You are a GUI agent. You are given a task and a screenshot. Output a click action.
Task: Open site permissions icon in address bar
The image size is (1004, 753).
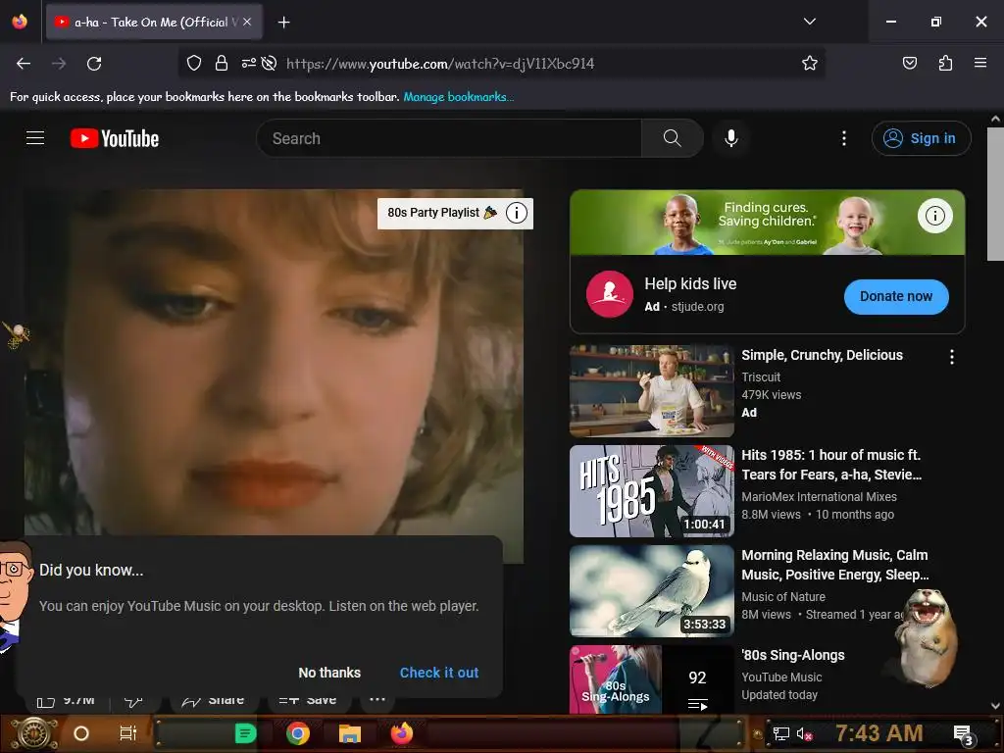(x=248, y=63)
